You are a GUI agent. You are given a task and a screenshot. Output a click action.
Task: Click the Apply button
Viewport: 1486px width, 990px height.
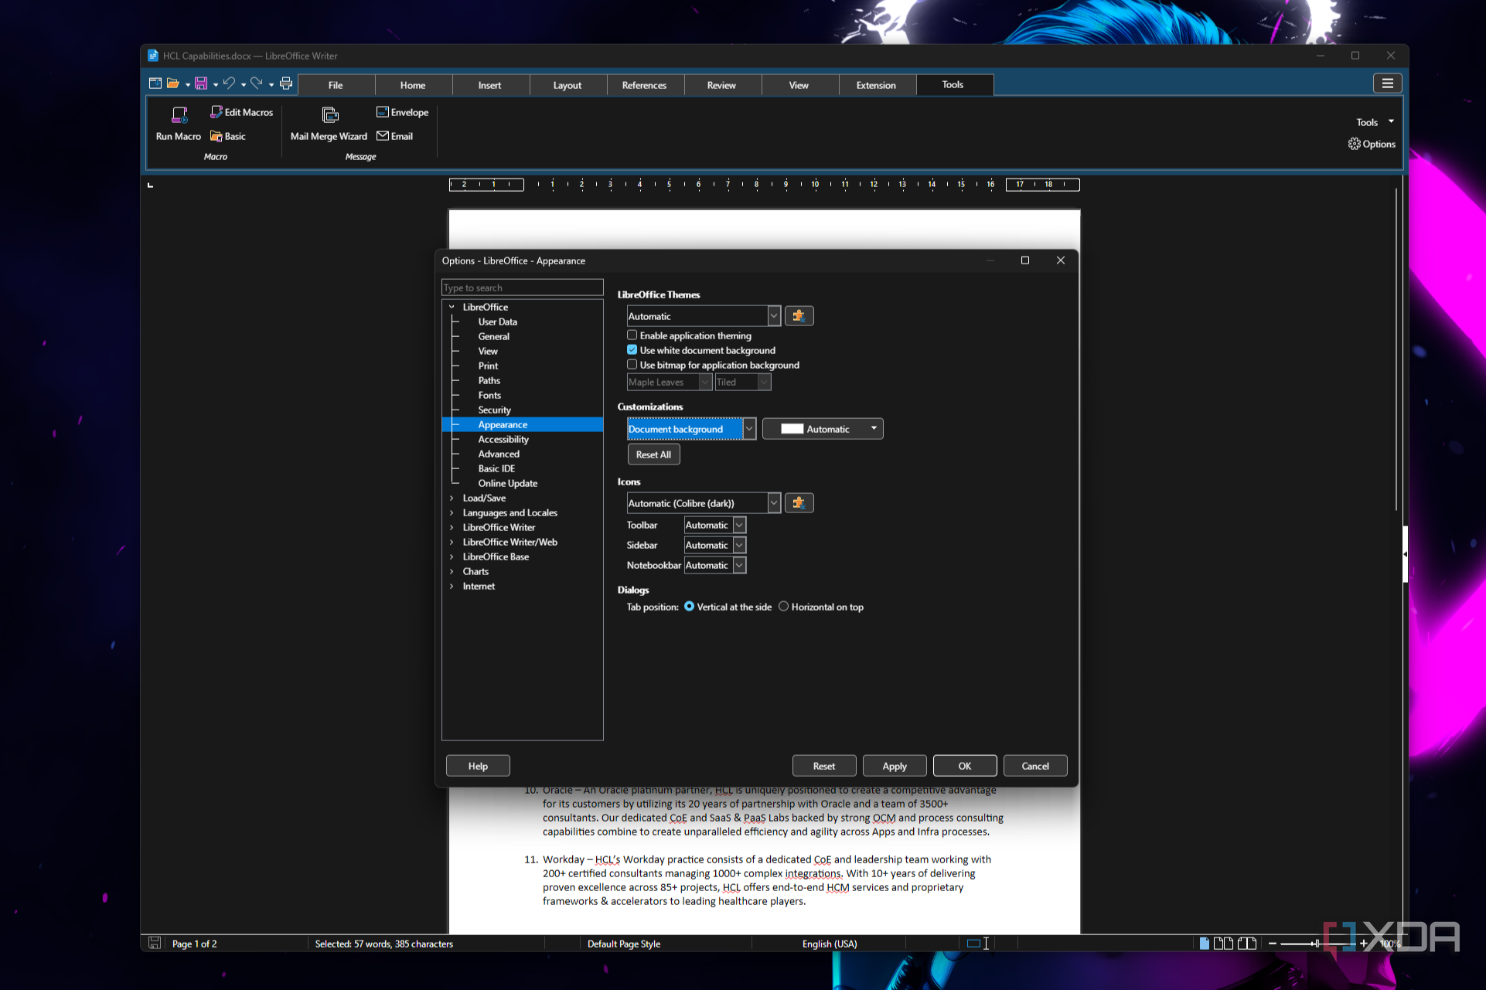tap(895, 766)
